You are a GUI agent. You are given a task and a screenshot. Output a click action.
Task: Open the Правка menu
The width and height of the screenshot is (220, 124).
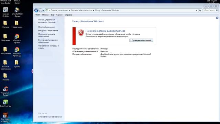tap(45, 15)
